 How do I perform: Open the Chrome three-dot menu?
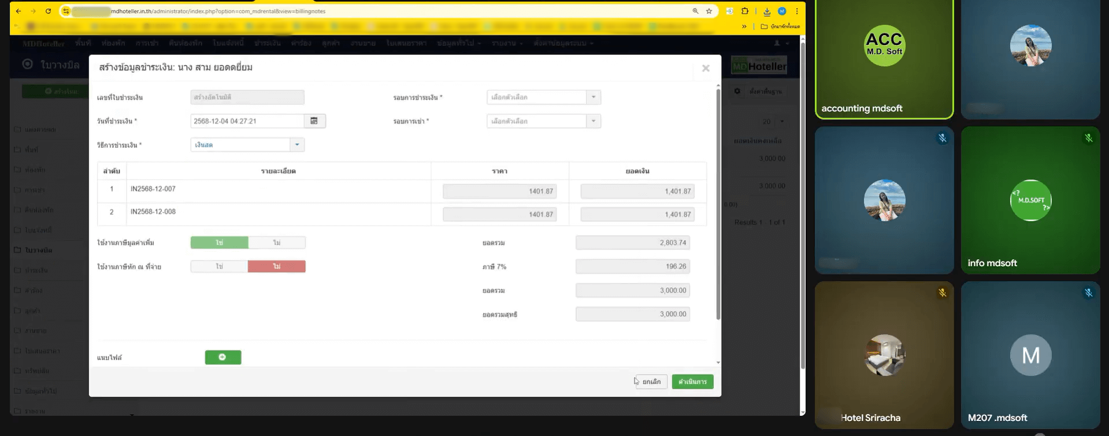coord(797,11)
